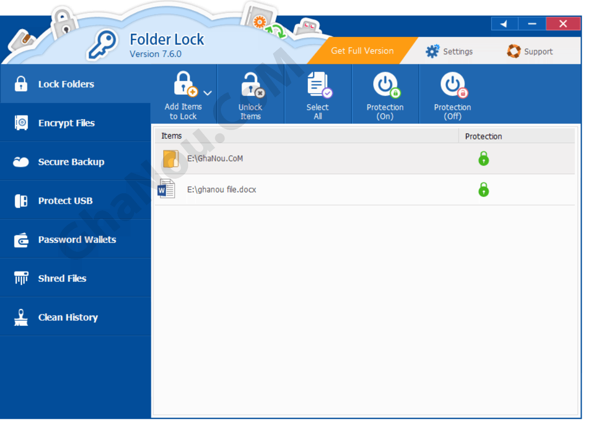
Task: Open Protect USB section
Action: (x=76, y=201)
